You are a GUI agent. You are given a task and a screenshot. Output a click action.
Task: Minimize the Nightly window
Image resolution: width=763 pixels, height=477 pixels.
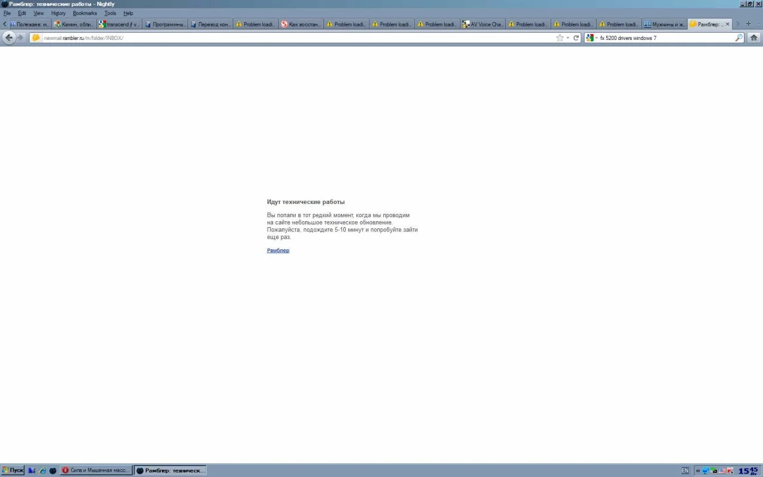tap(743, 4)
